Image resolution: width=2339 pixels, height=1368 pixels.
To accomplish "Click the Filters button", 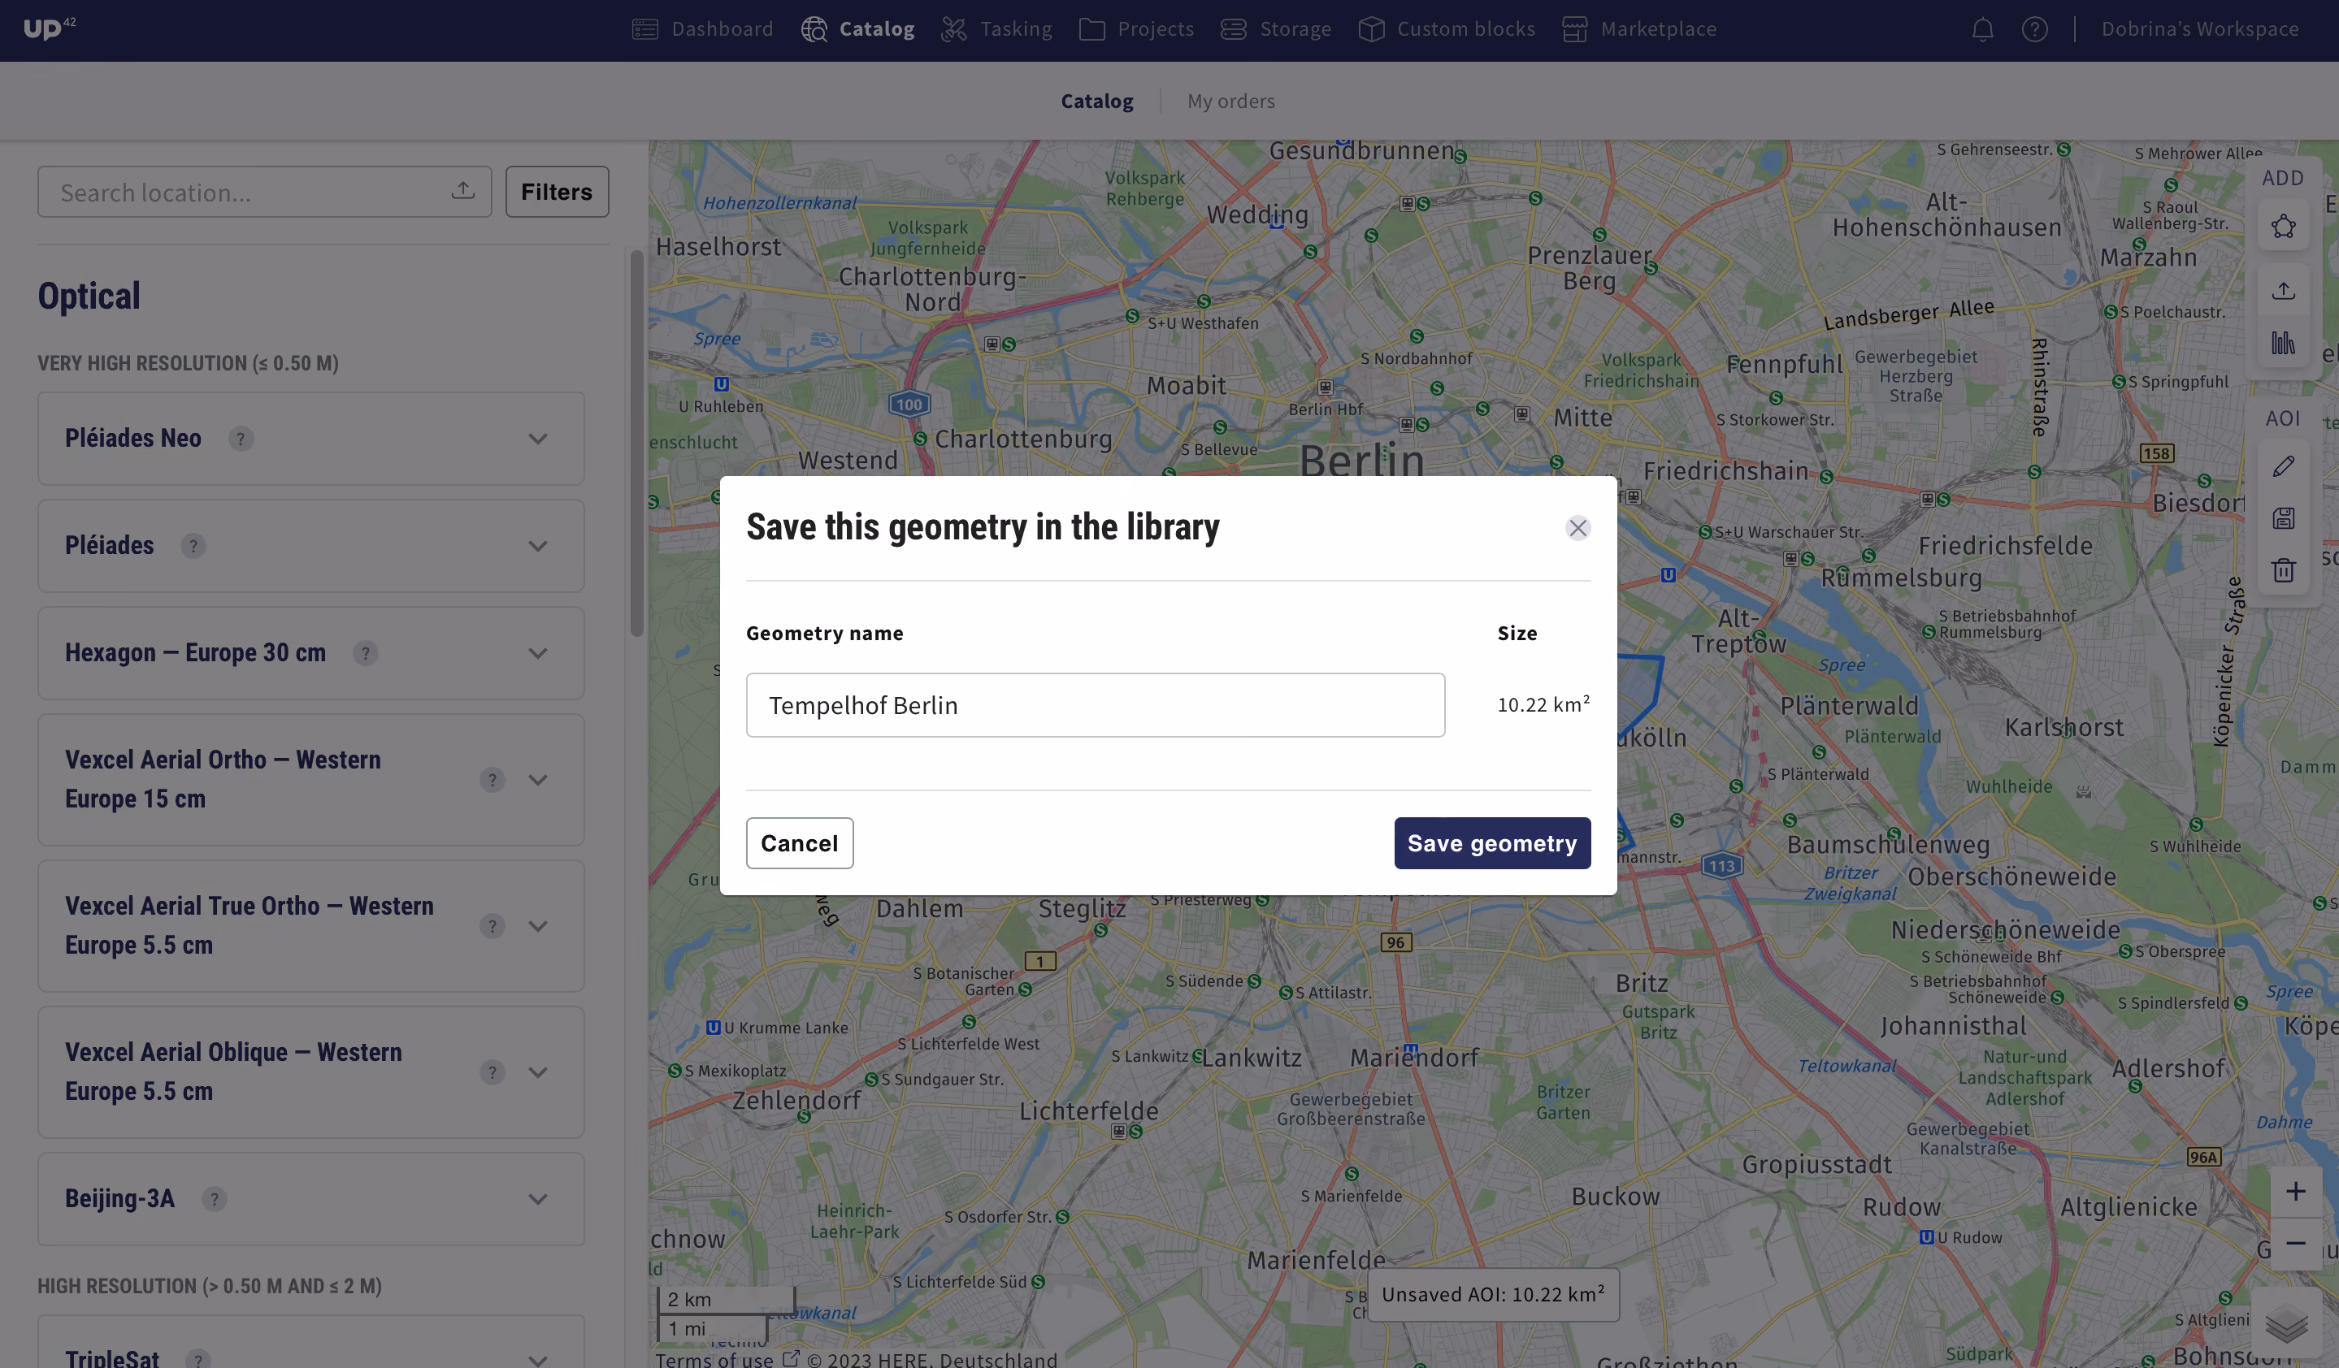I will (x=557, y=192).
